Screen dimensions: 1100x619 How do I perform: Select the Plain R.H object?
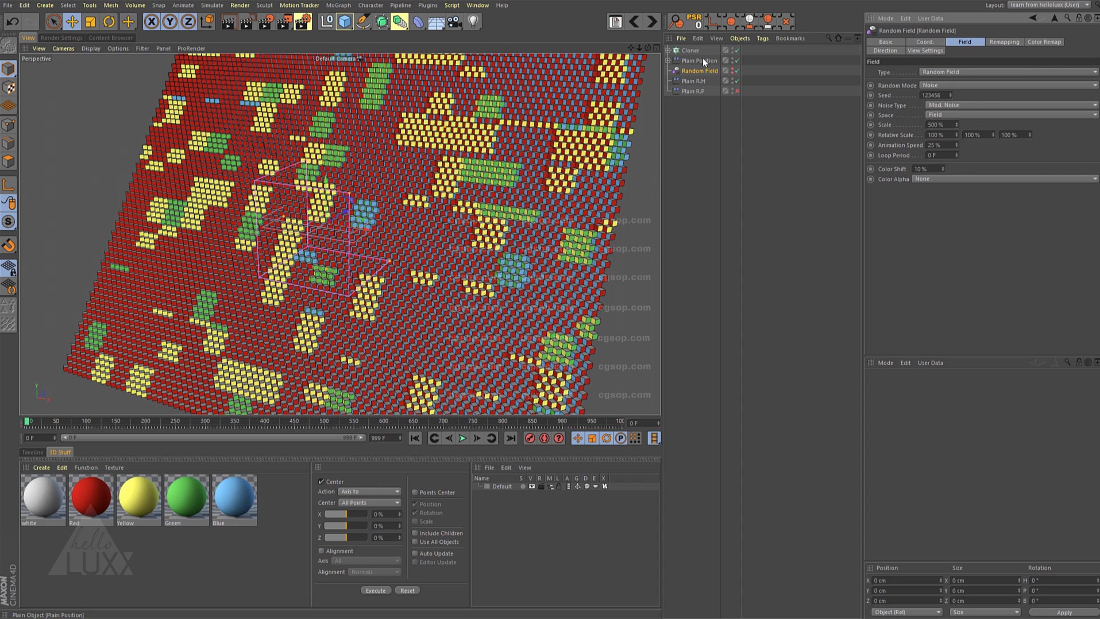(x=693, y=81)
